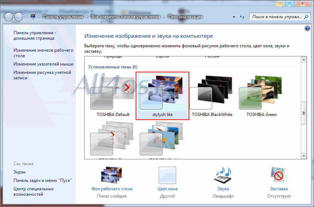Open the Заставка screensaver icon
Image resolution: width=314 pixels, height=207 pixels.
279,175
